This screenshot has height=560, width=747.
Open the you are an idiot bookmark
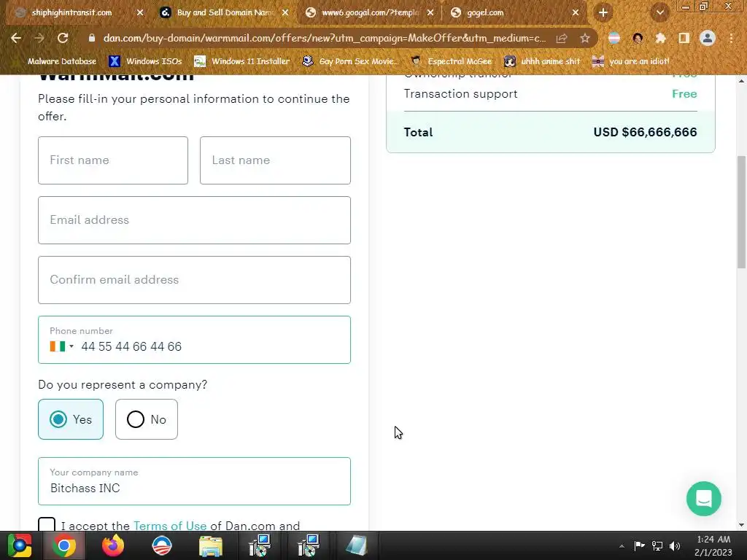631,61
